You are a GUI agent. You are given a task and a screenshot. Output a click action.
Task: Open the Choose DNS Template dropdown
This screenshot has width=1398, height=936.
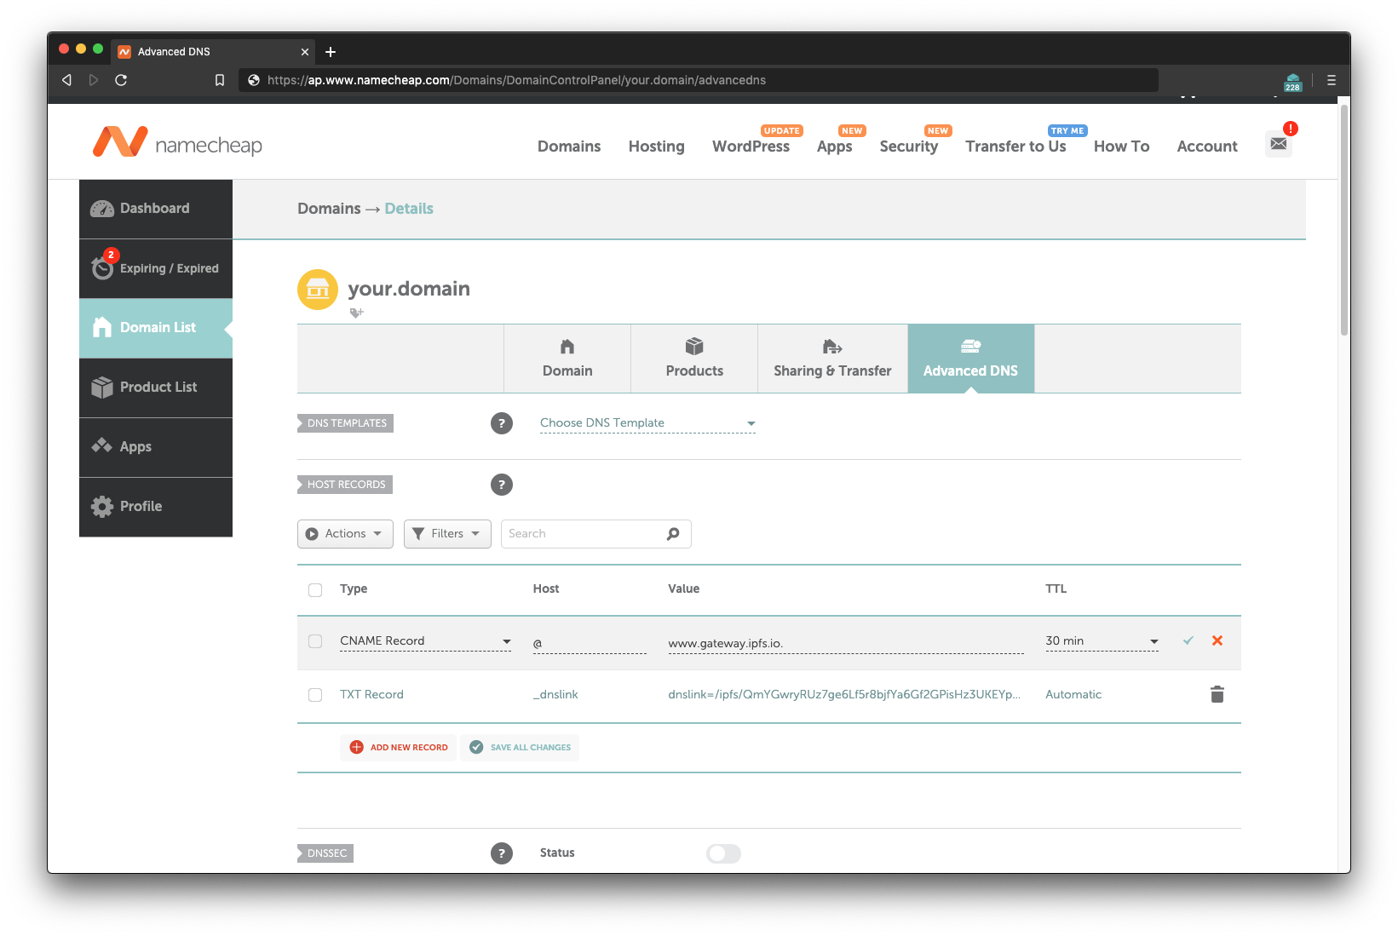point(647,423)
